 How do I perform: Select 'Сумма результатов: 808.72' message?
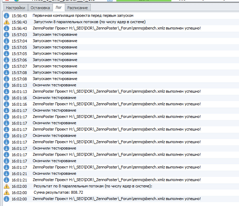[59, 193]
